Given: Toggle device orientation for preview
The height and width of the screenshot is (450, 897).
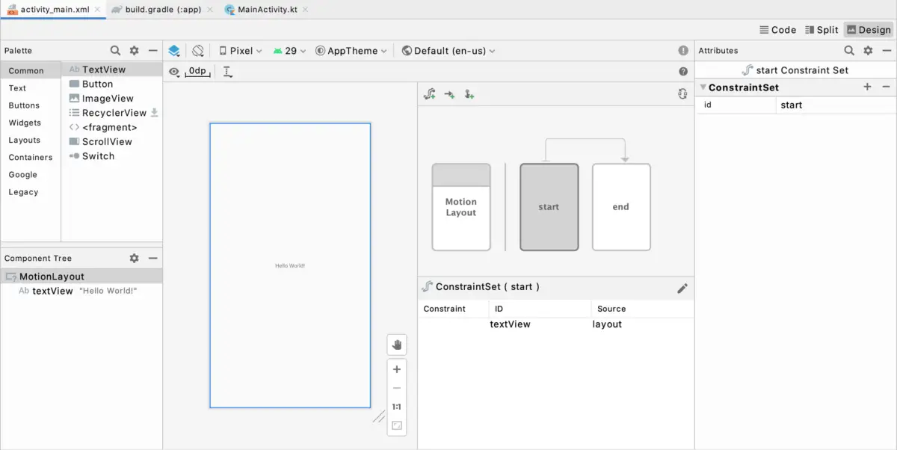Looking at the screenshot, I should pos(198,50).
